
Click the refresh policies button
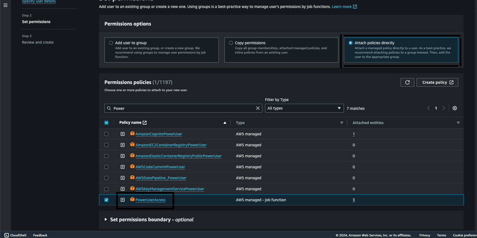pos(407,82)
